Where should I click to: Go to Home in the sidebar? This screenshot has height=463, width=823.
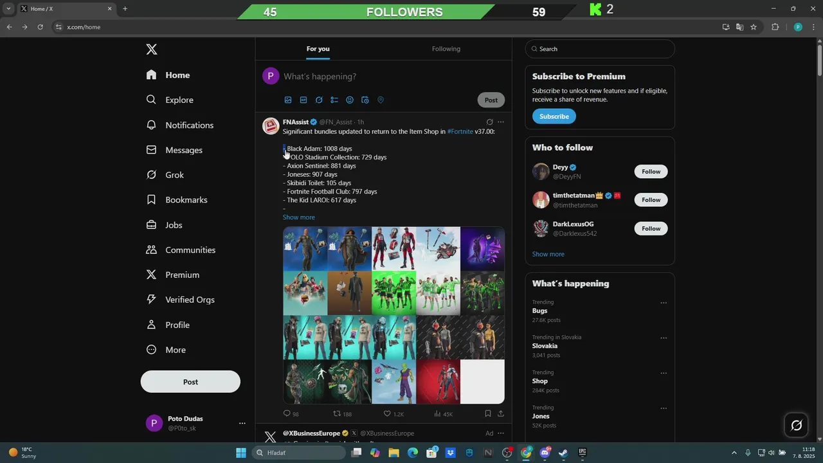(168, 75)
